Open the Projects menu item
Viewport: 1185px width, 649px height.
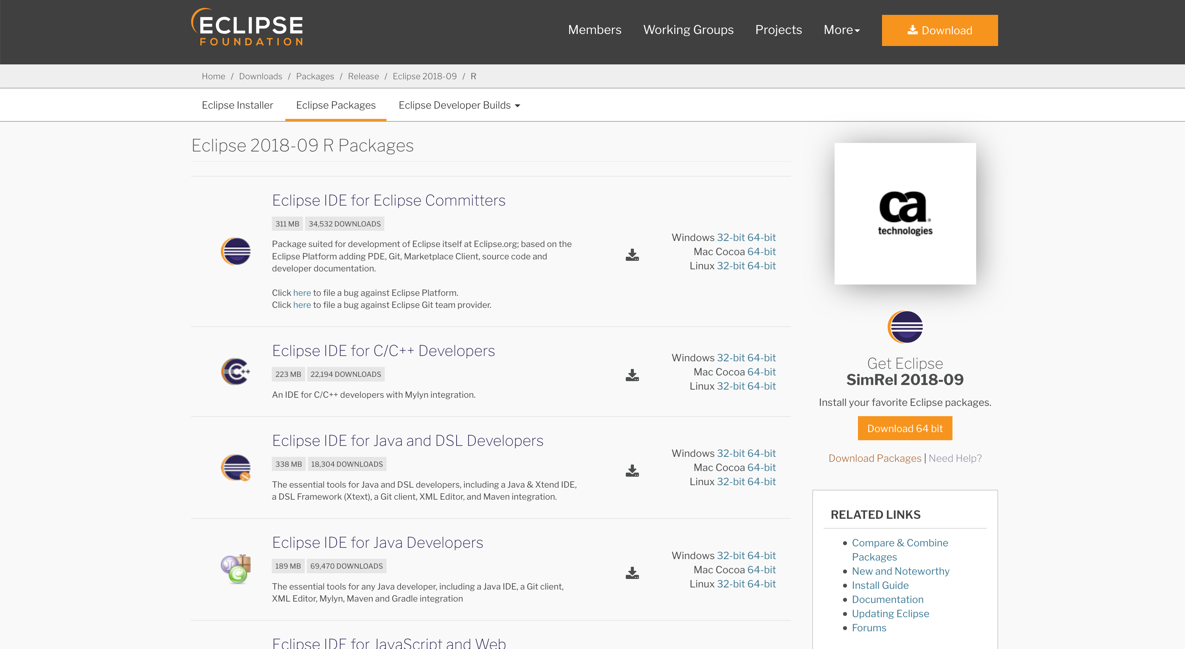coord(778,30)
